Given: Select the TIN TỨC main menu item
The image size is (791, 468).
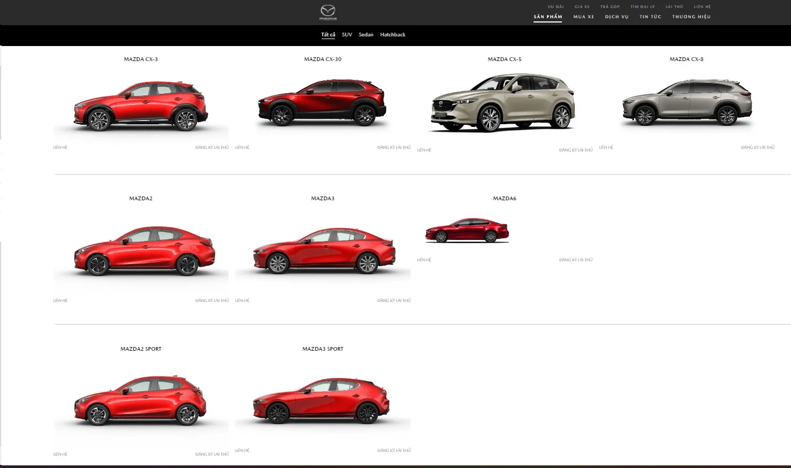Looking at the screenshot, I should 650,17.
